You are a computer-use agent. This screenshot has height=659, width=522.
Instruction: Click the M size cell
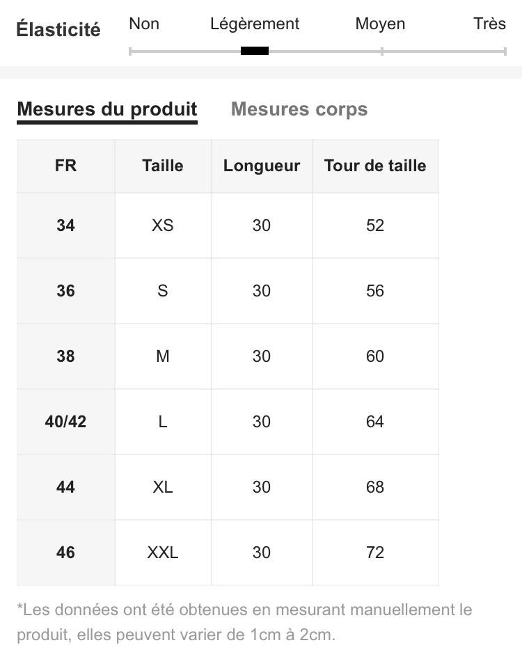(163, 356)
